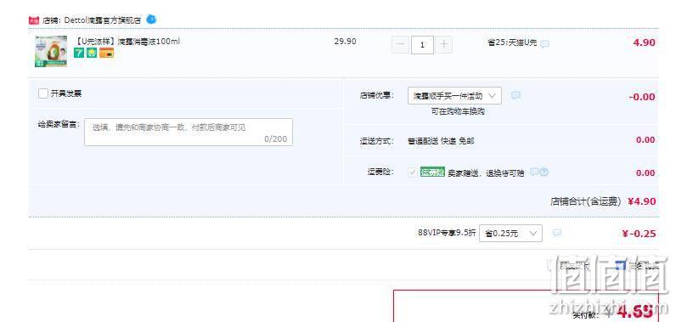The width and height of the screenshot is (676, 322).
Task: Click the 店铺合计(含运费) ¥4.90 total
Action: pyautogui.click(x=603, y=201)
